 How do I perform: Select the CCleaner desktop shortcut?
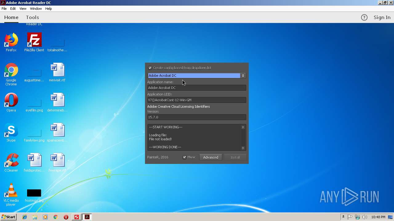pyautogui.click(x=11, y=163)
